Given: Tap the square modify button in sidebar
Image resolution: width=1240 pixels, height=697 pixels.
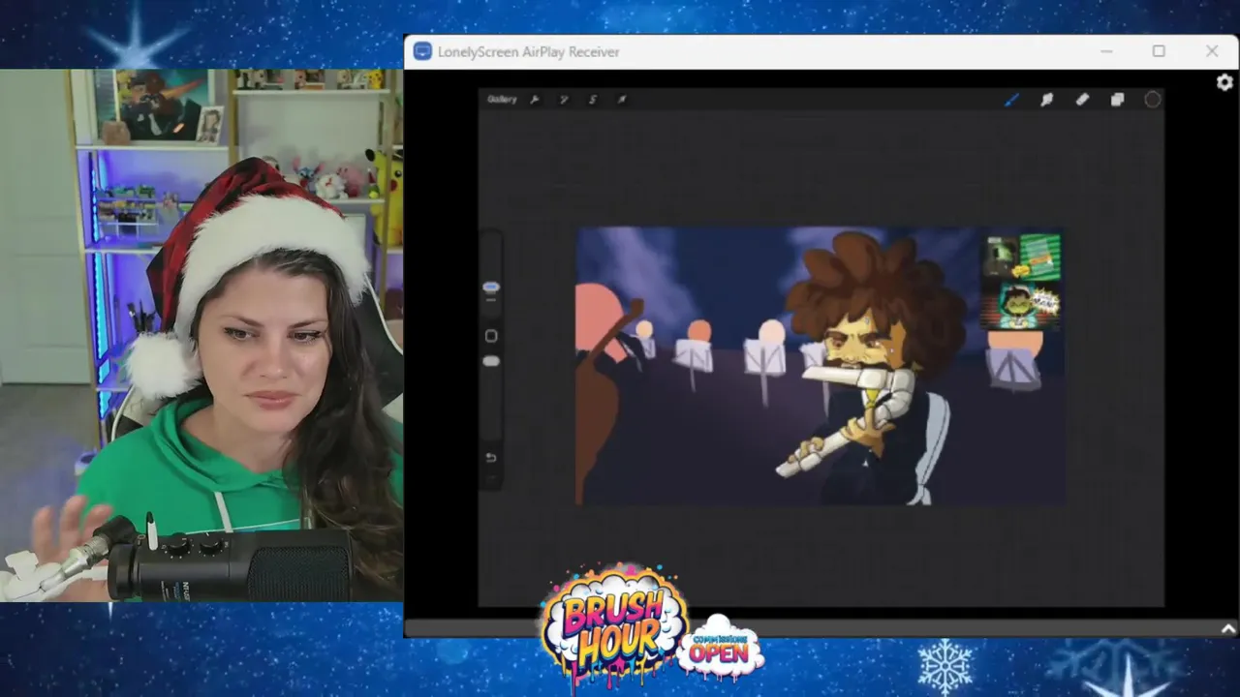Looking at the screenshot, I should (x=491, y=336).
